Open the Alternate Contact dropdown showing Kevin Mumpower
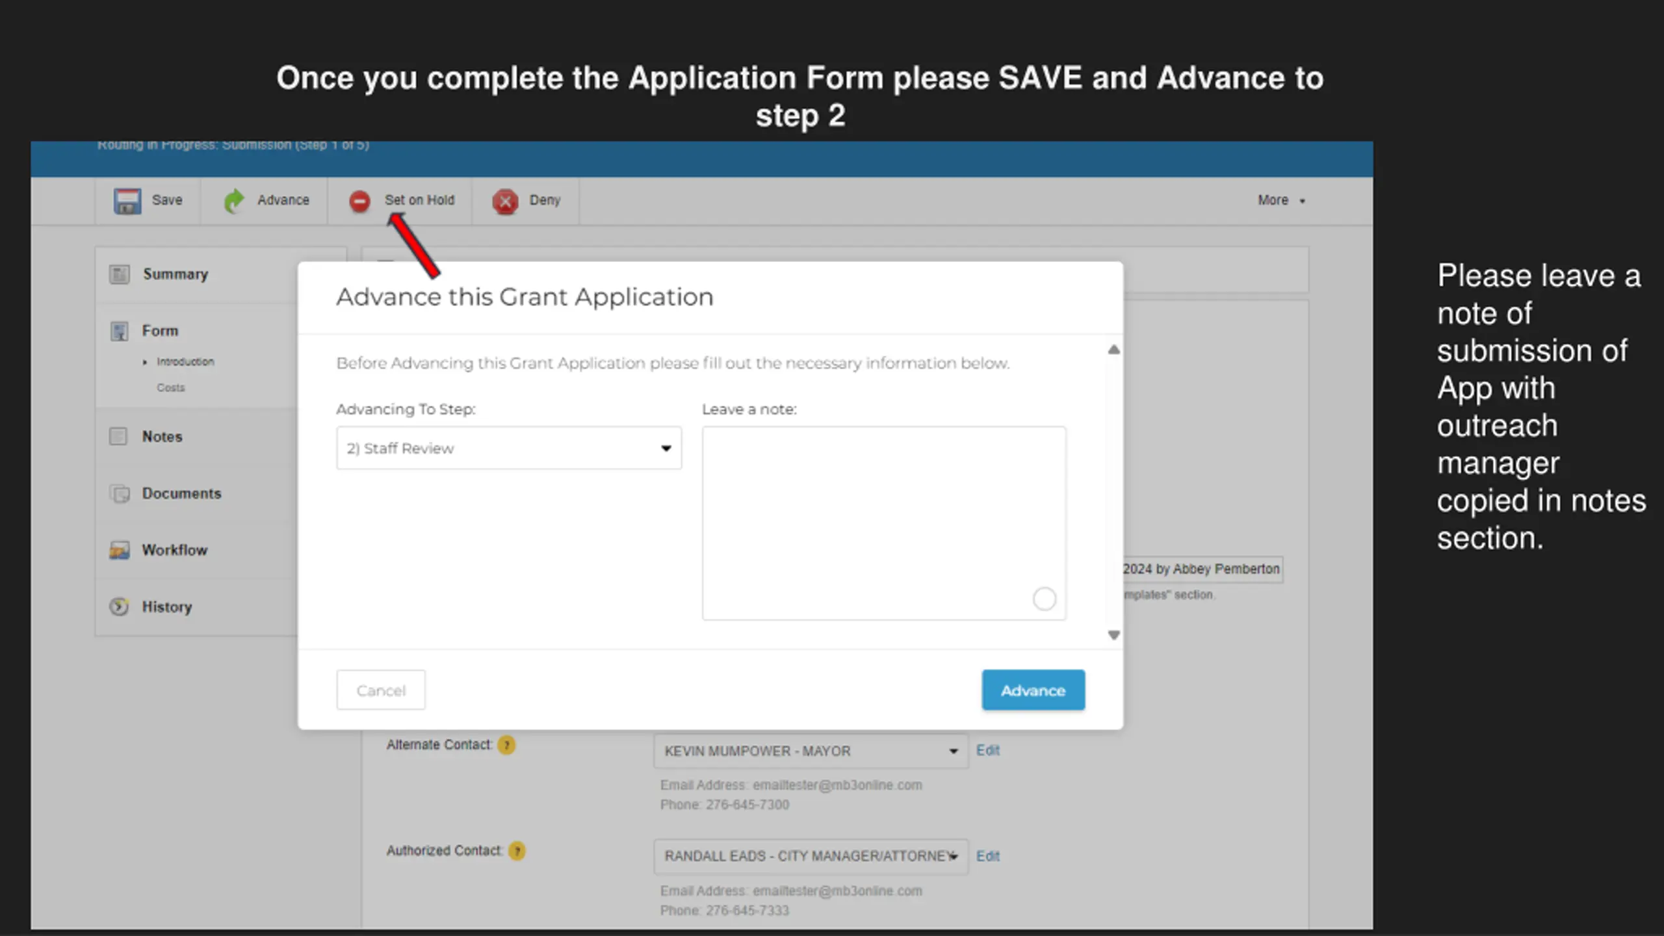This screenshot has width=1664, height=936. pyautogui.click(x=811, y=751)
